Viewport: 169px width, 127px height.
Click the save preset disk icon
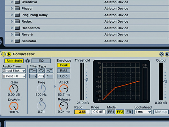167,54
